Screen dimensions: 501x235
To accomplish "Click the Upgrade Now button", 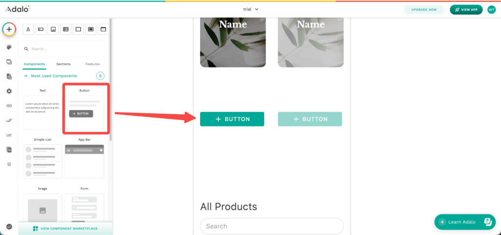I will (x=424, y=9).
